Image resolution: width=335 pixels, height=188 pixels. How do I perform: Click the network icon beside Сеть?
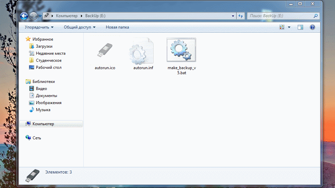[28, 138]
